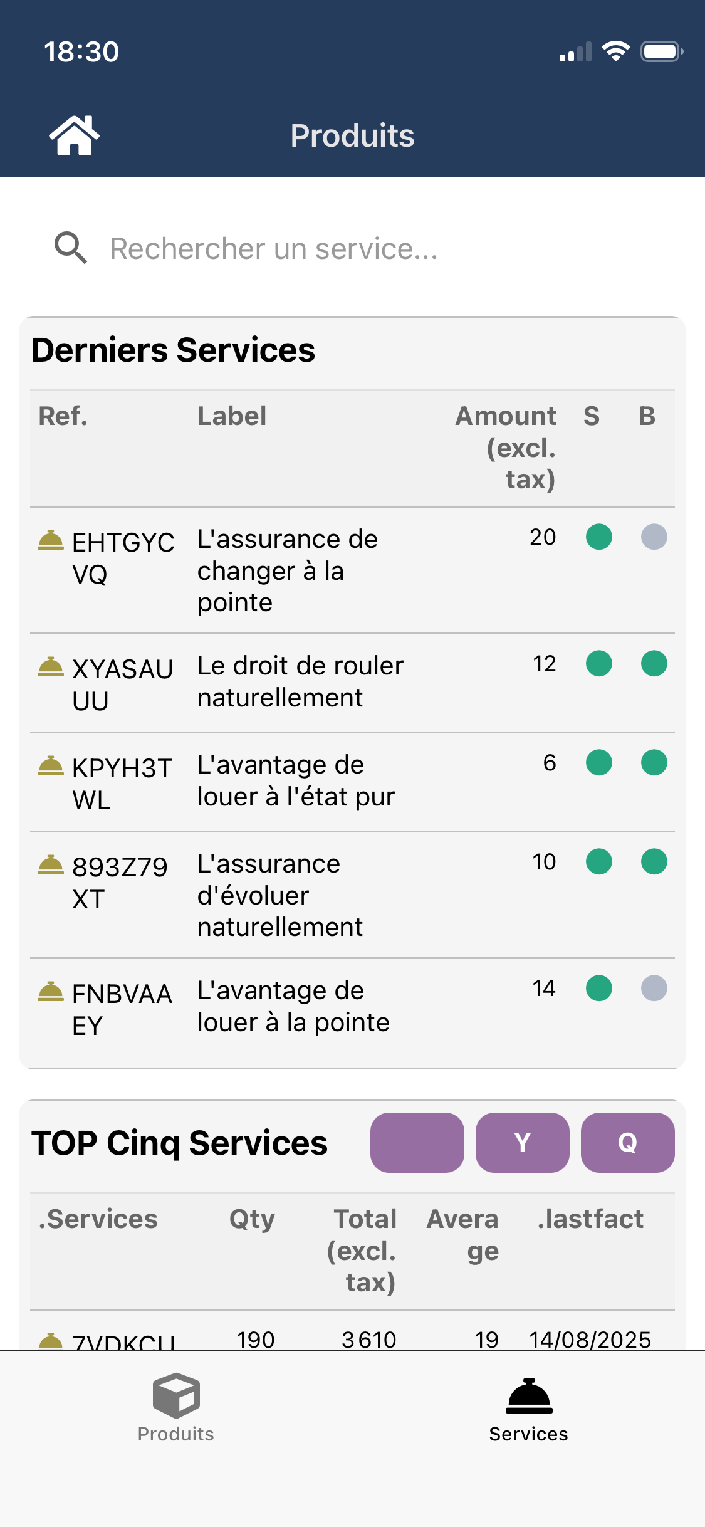This screenshot has width=705, height=1527.
Task: Toggle grey buy status dot for EHTGYCVQ
Action: (x=654, y=537)
